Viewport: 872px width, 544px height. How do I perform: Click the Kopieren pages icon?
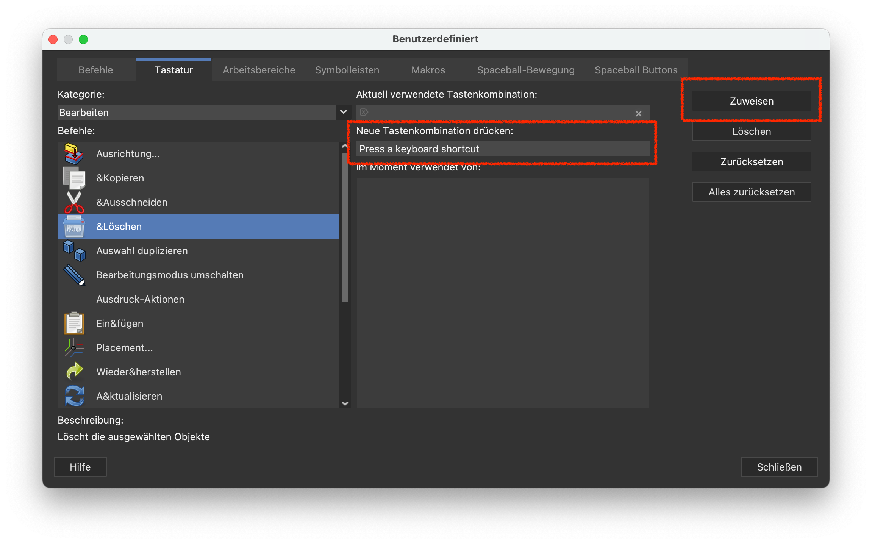[x=74, y=178]
